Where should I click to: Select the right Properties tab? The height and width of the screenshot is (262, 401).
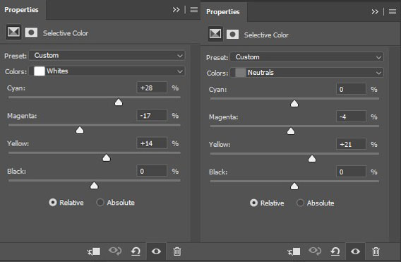pos(223,12)
